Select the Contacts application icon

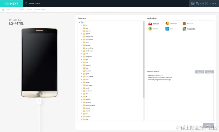coord(184,23)
